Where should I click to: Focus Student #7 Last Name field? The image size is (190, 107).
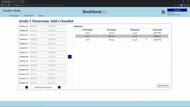pos(57,52)
